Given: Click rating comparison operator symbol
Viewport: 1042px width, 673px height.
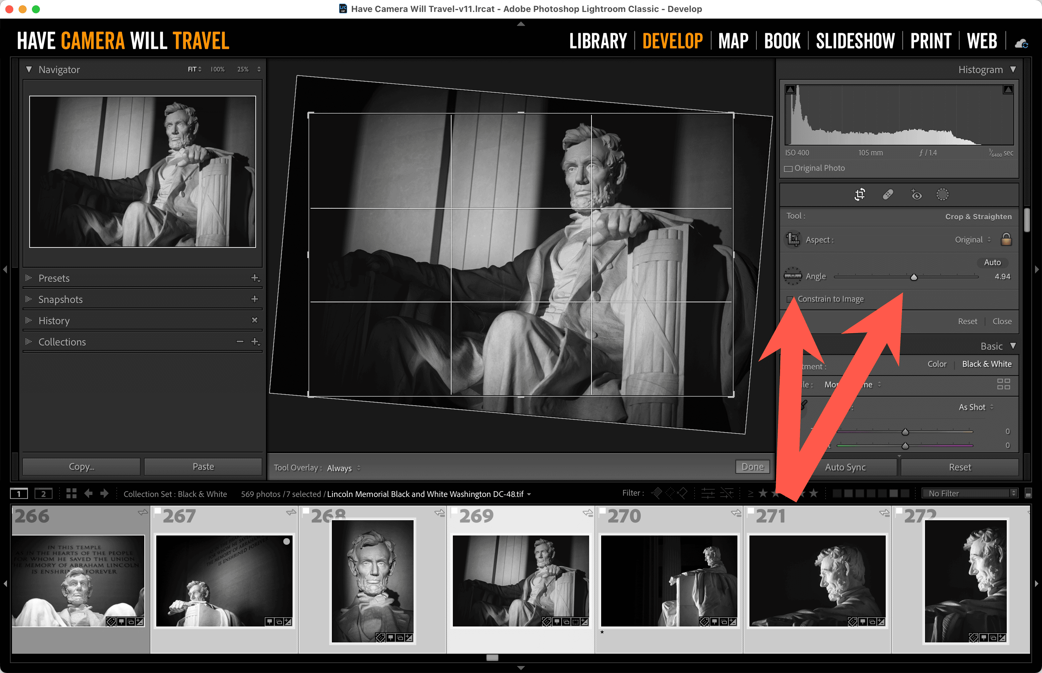Looking at the screenshot, I should [x=751, y=493].
